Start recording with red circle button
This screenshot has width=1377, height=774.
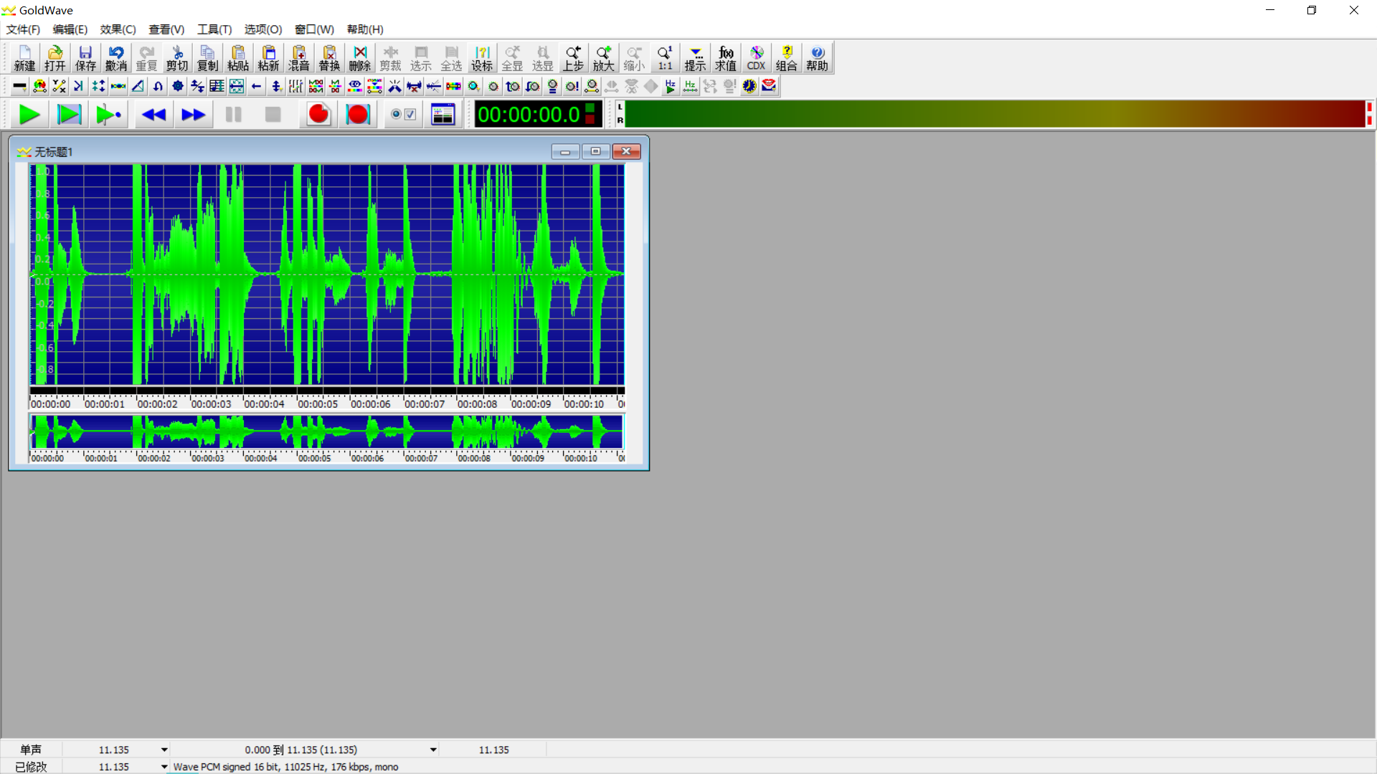(318, 115)
